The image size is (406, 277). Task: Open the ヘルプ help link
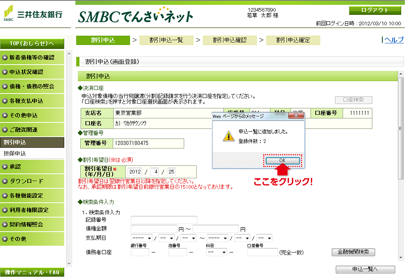click(x=394, y=40)
